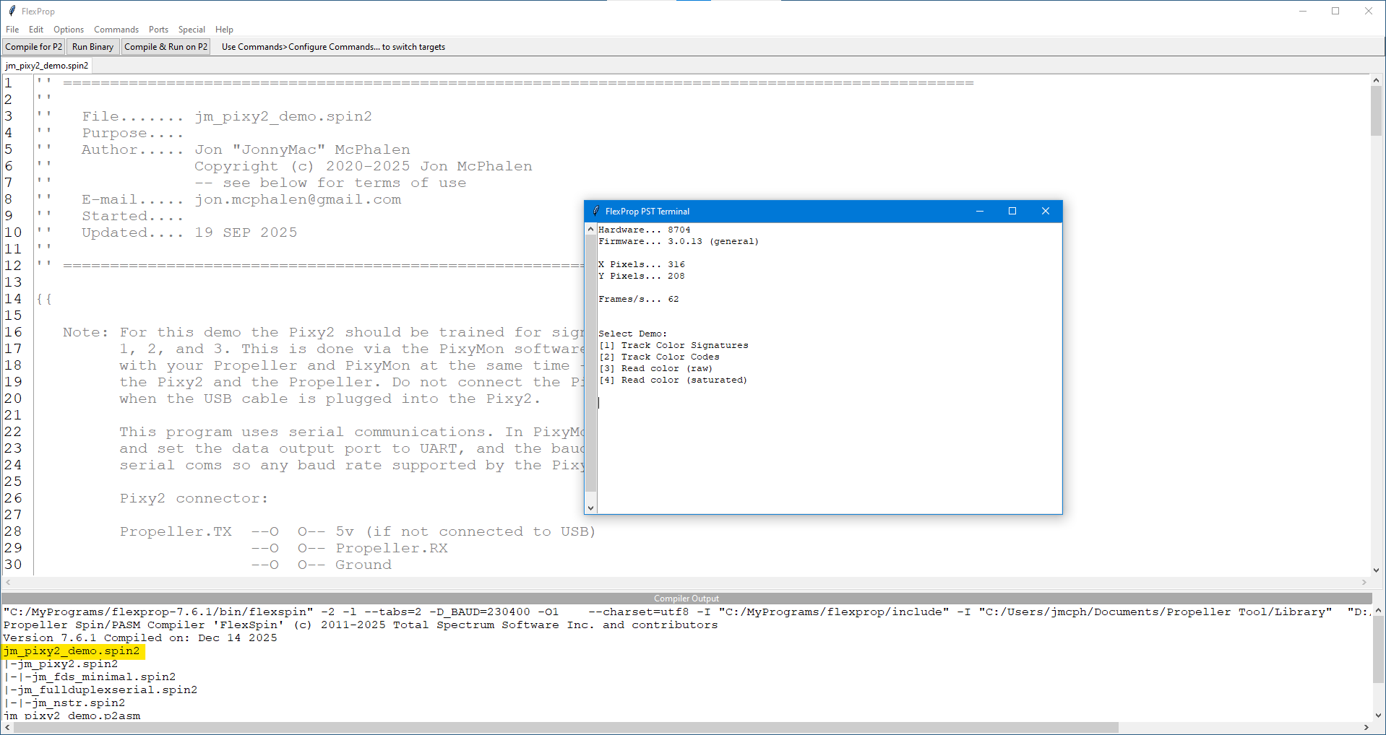
Task: Click the FlexProp feather icon in title bar
Action: point(12,11)
